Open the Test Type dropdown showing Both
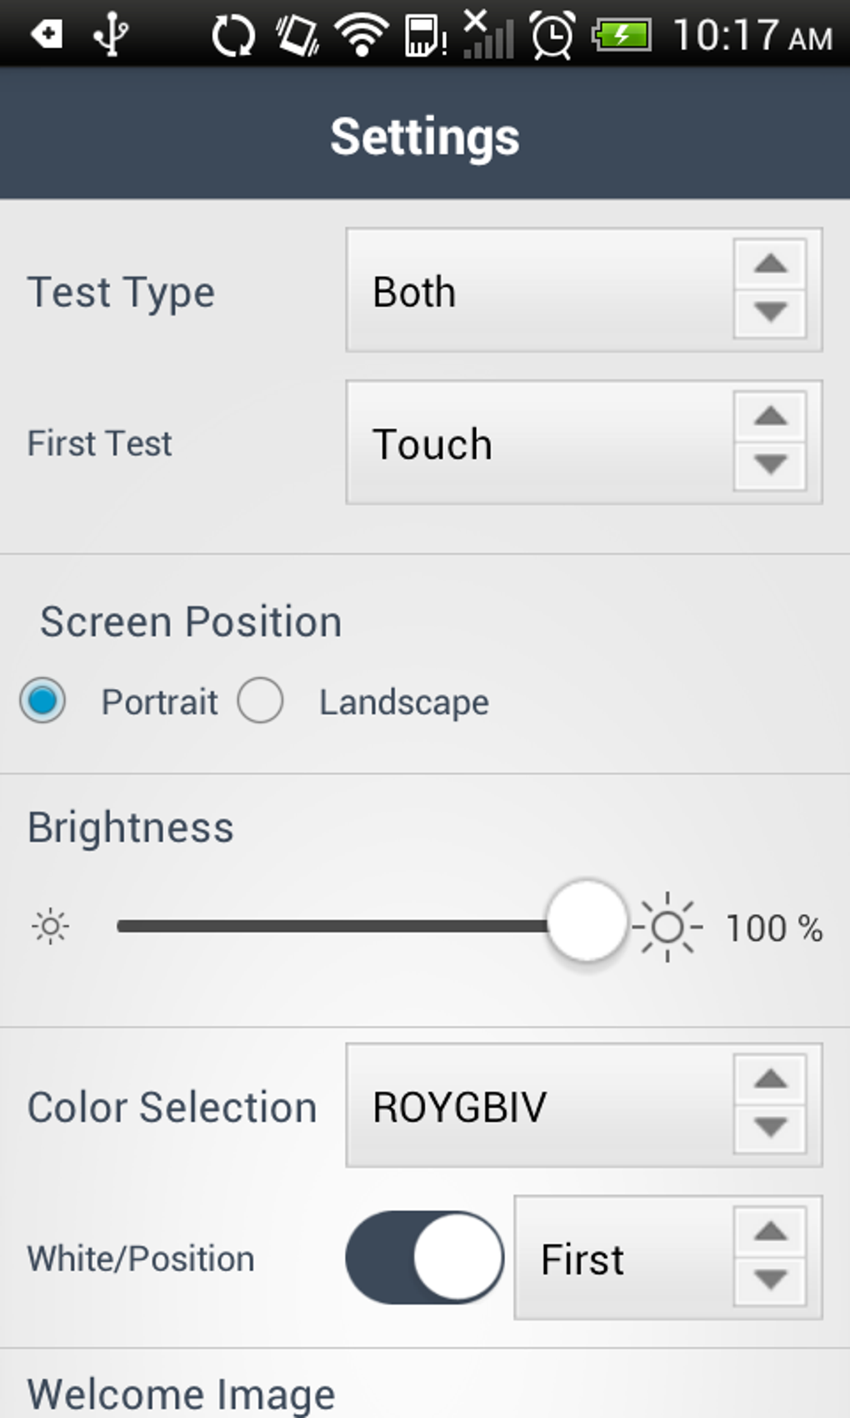 583,290
